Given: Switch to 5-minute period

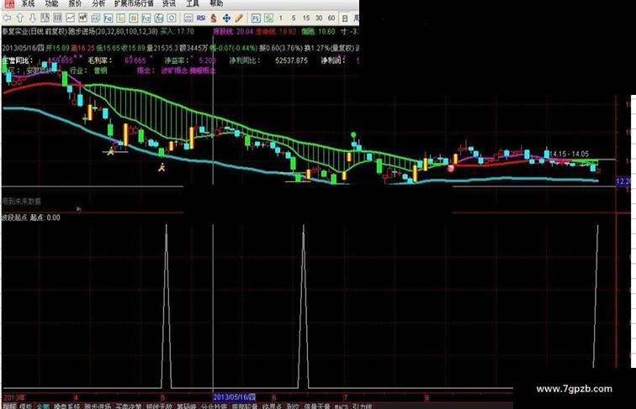Looking at the screenshot, I should [x=294, y=18].
